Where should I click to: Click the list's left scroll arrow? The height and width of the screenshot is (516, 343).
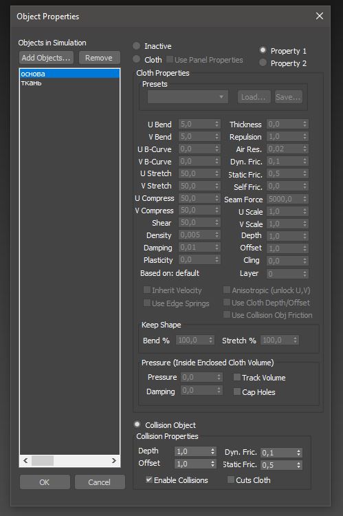coord(25,461)
